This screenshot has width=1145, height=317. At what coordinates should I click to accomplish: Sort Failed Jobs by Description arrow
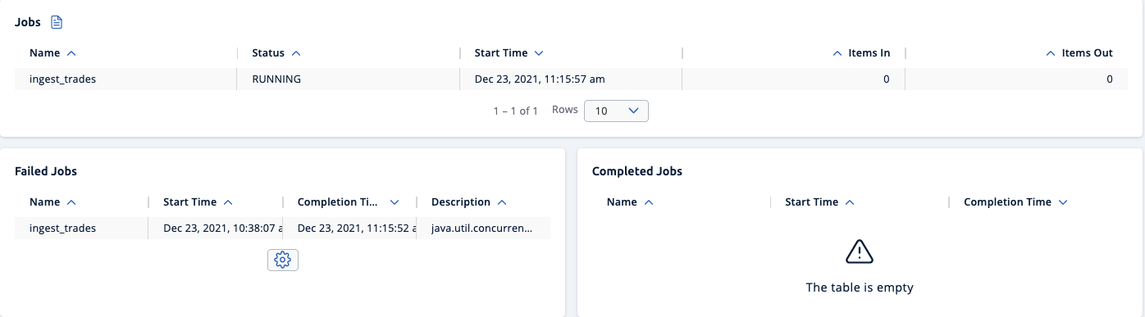(502, 202)
